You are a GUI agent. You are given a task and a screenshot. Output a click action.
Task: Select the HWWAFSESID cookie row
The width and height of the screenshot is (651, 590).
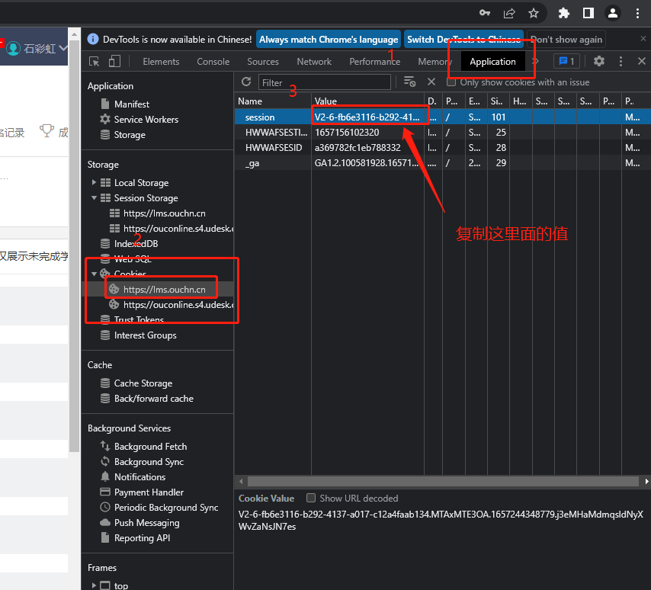click(443, 148)
